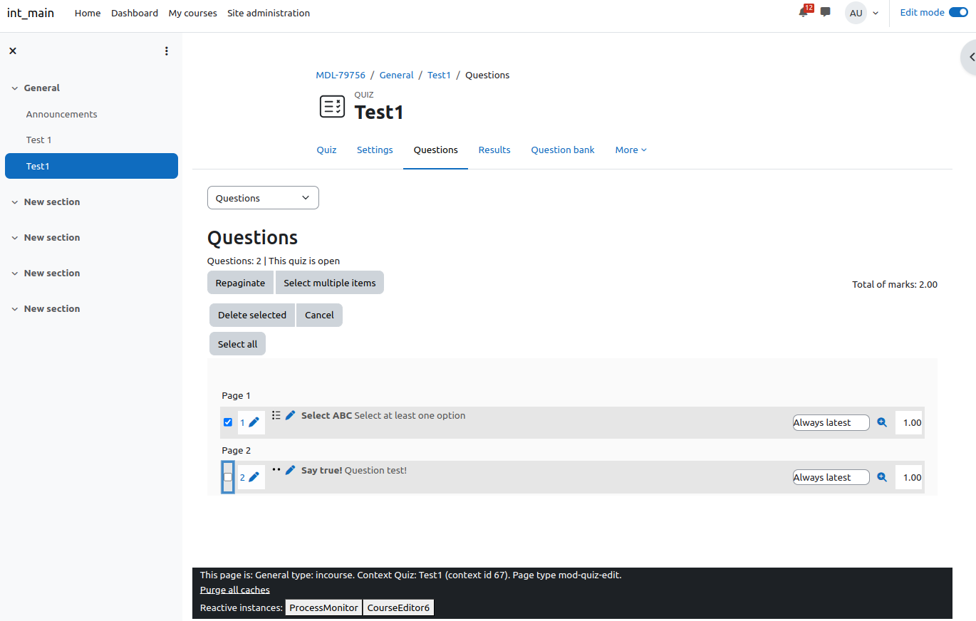Click the max mark field for question 1
This screenshot has height=621, width=976.
coord(910,422)
